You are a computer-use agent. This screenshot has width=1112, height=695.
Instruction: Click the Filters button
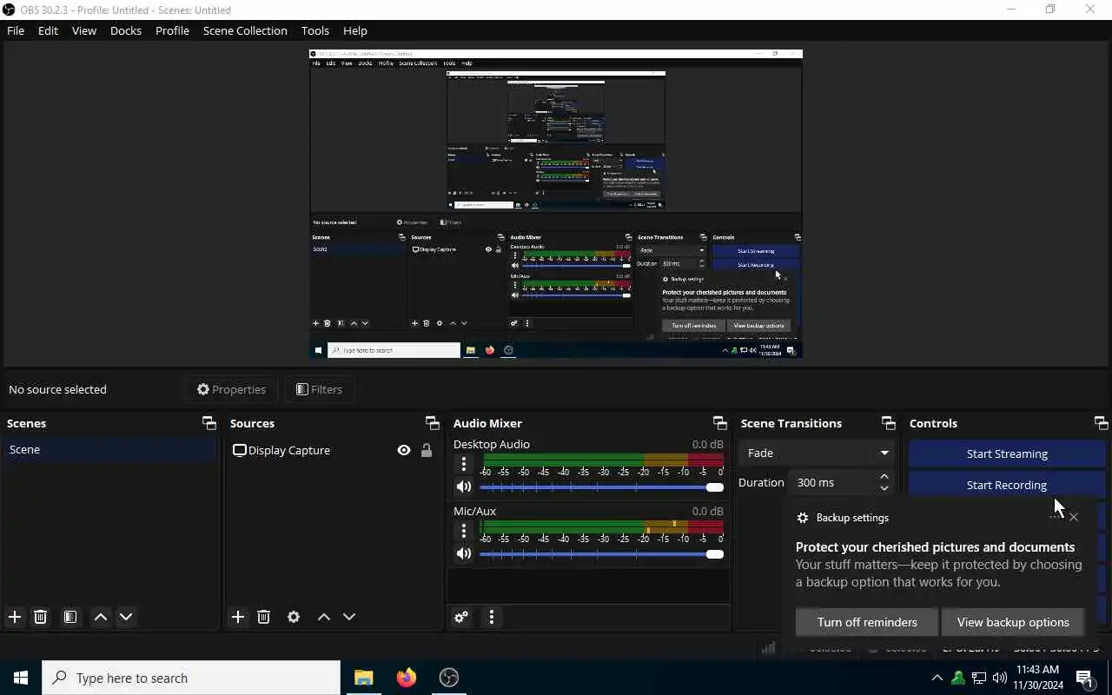[320, 389]
